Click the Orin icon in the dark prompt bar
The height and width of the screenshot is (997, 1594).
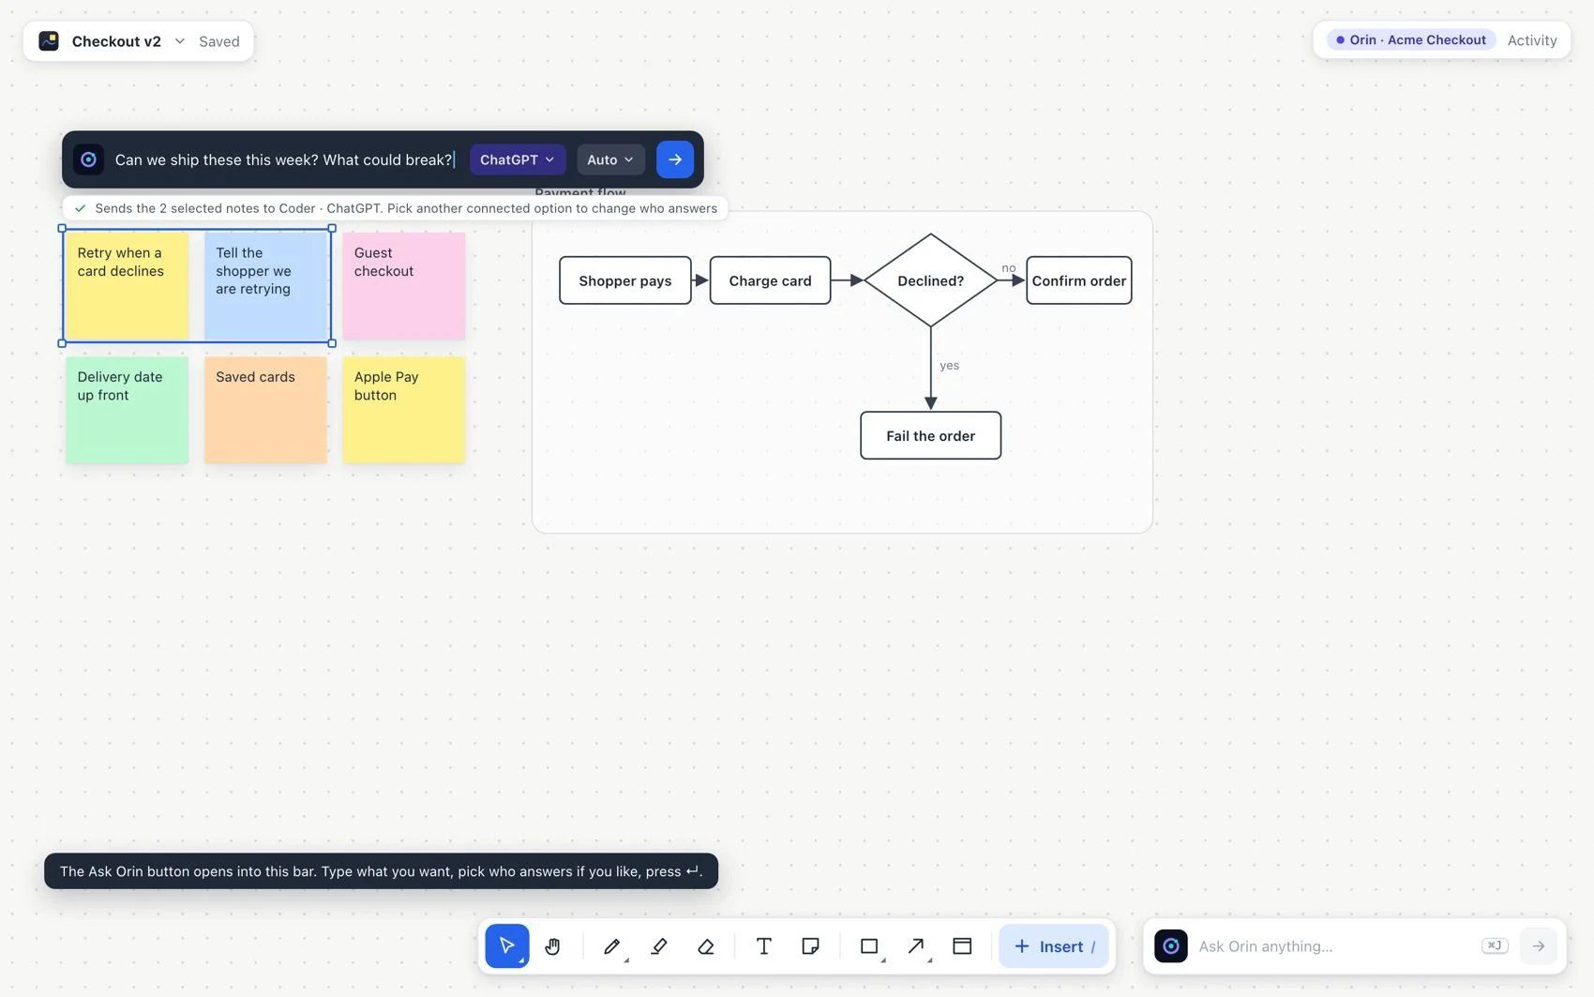(x=88, y=159)
